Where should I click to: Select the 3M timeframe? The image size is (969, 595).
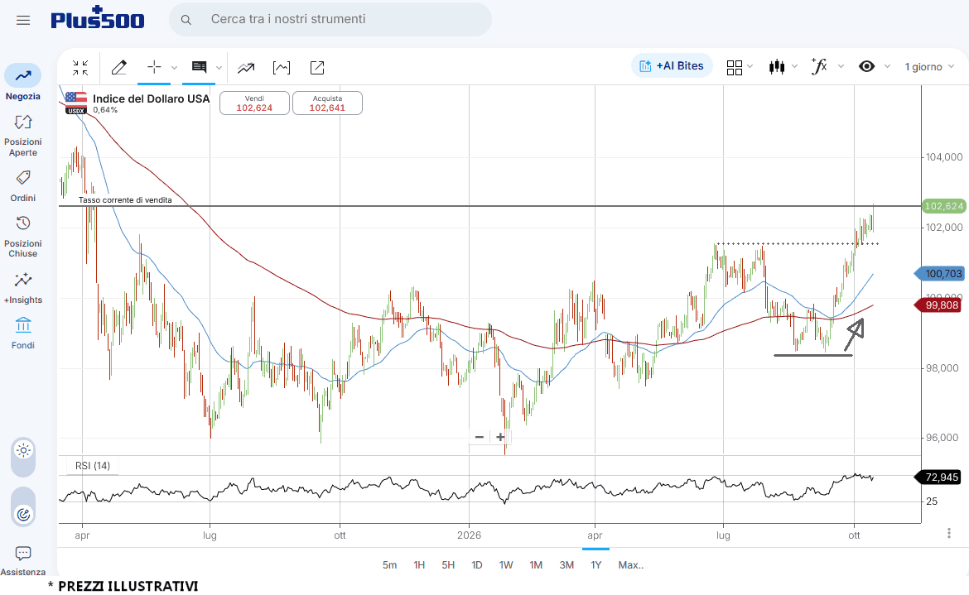point(566,564)
